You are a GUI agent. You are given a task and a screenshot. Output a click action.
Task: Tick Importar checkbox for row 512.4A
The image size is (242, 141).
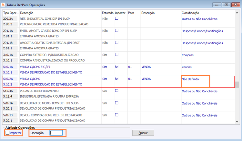116,91
